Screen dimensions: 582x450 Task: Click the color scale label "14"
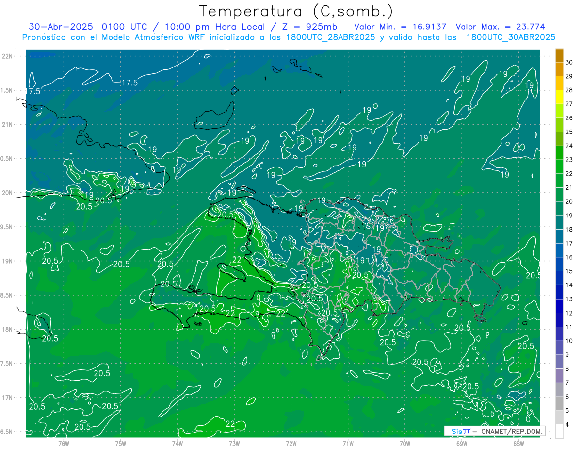click(569, 285)
